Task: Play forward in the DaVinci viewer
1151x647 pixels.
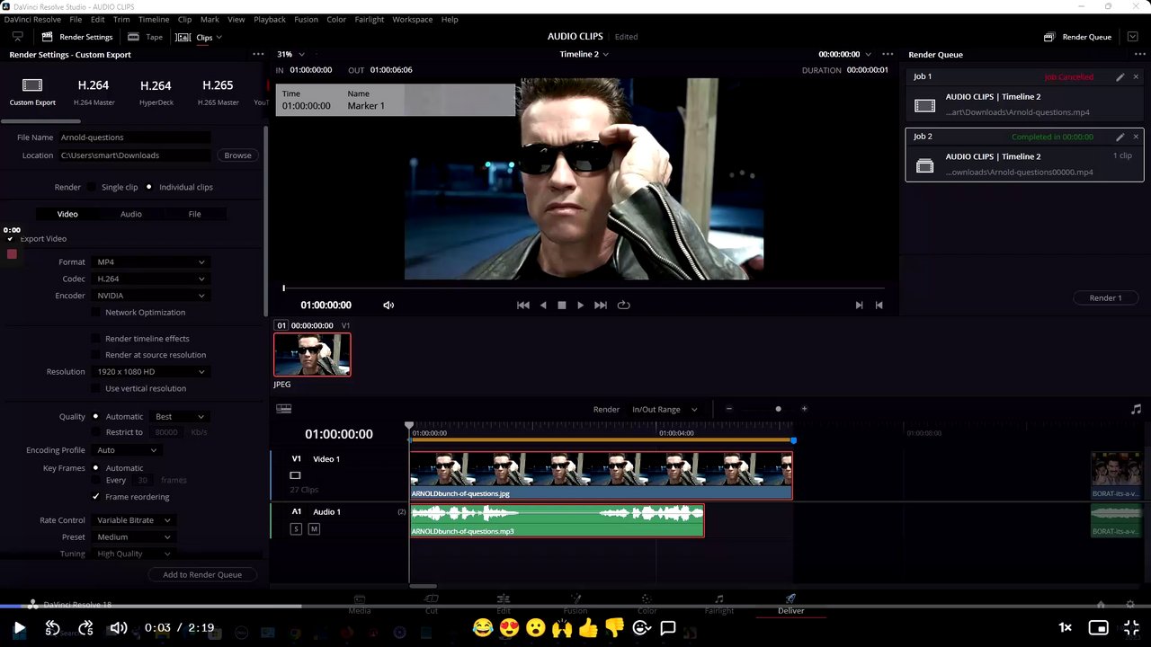Action: point(580,306)
